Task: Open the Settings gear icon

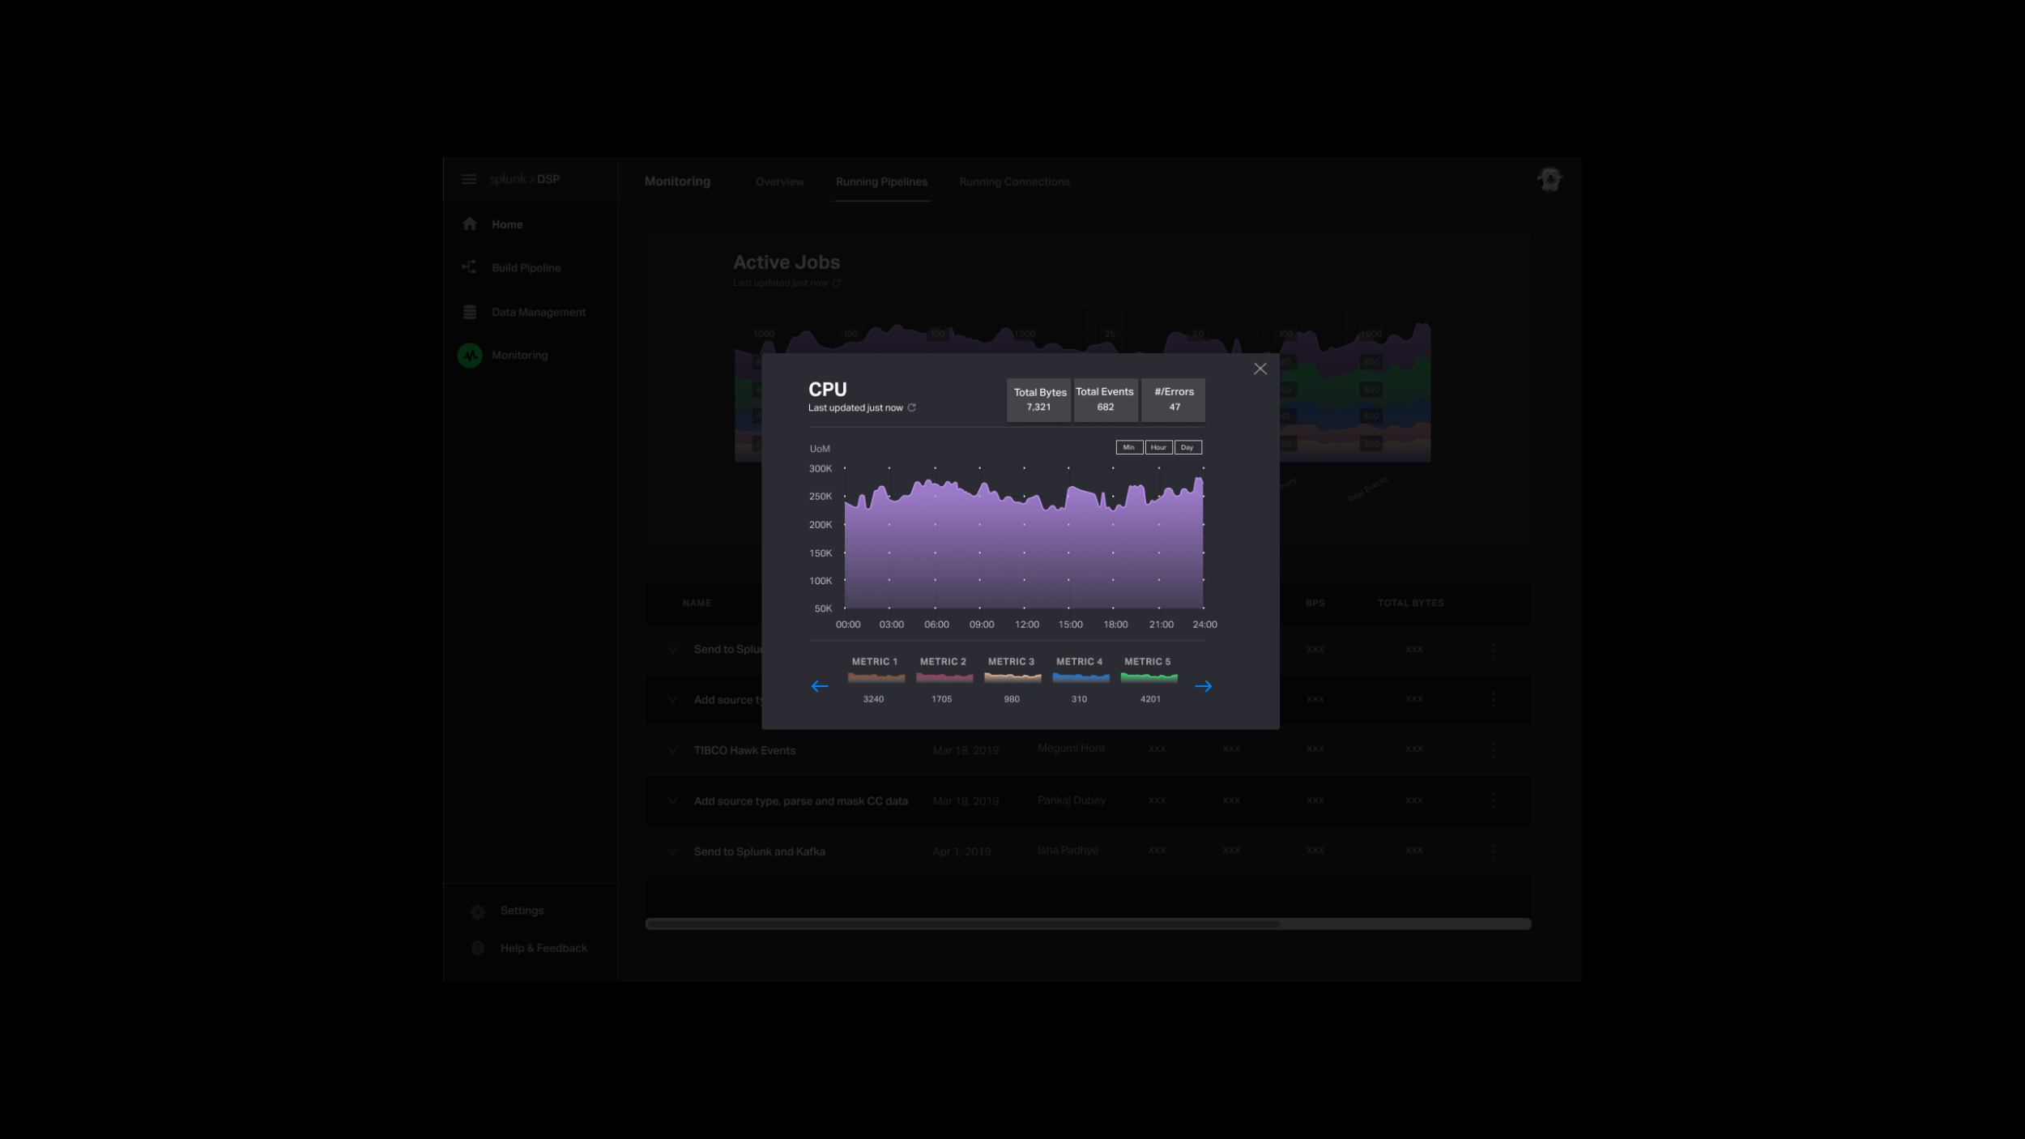Action: coord(478,911)
